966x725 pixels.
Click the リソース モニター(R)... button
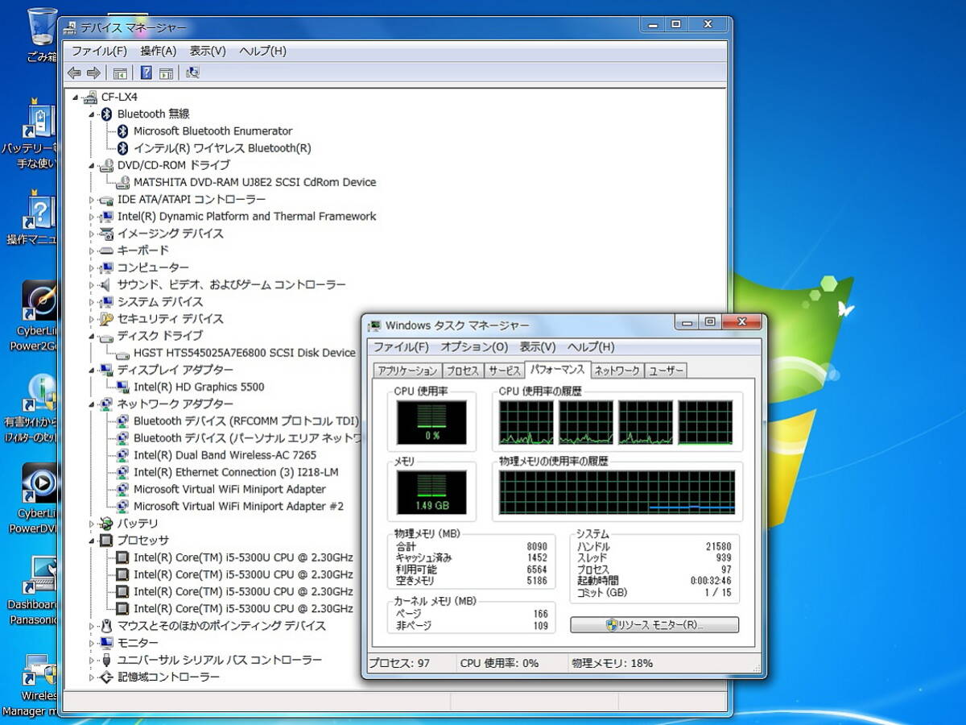pos(654,625)
